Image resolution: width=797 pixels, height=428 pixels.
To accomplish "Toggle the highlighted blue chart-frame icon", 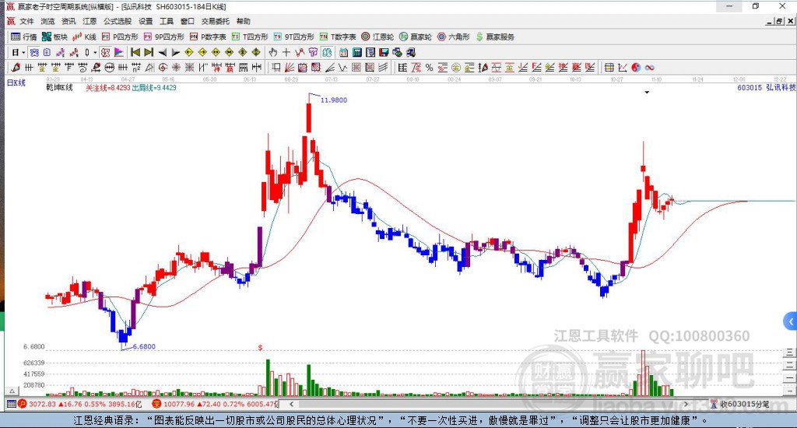I will click(34, 52).
